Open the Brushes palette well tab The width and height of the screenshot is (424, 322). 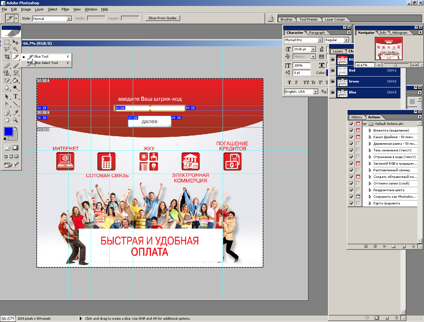287,20
